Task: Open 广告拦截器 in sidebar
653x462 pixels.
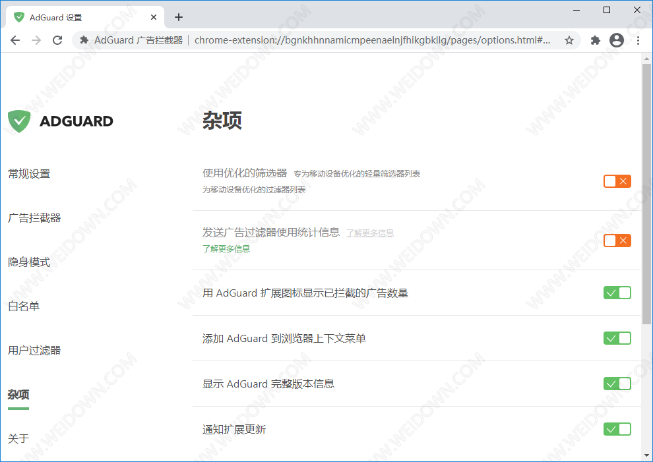Action: tap(34, 217)
